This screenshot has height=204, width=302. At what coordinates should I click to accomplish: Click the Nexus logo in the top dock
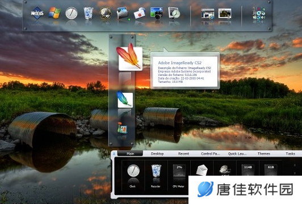[37, 13]
